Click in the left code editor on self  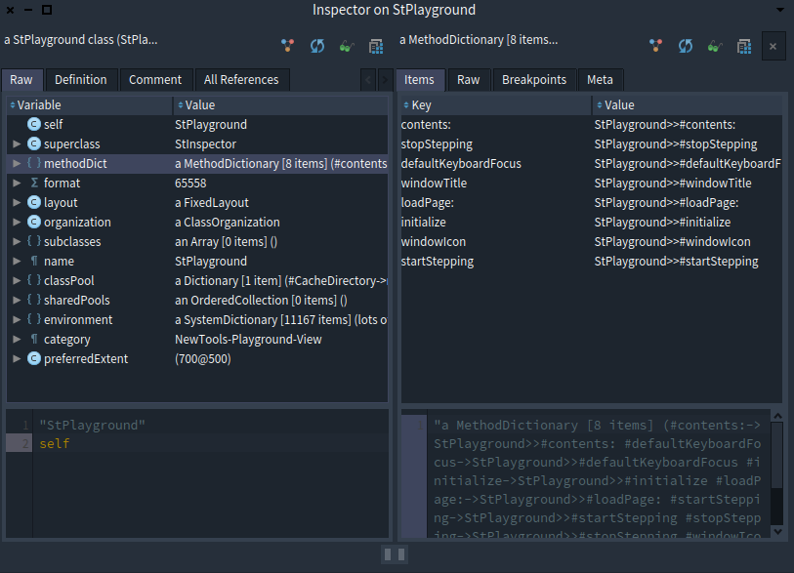[55, 444]
